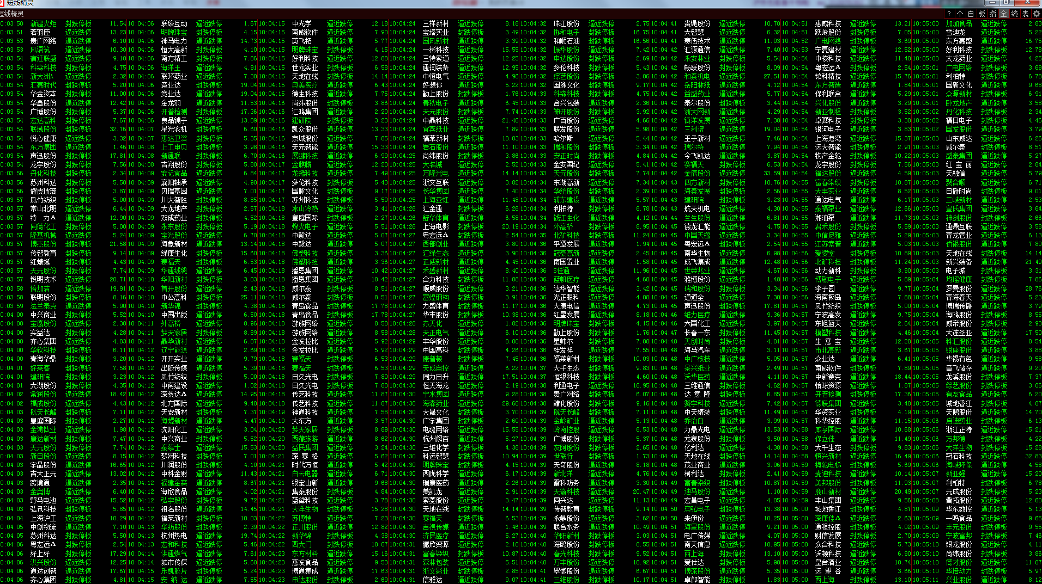Click the 英飞拓 entry
The width and height of the screenshot is (1042, 584).
click(x=301, y=41)
